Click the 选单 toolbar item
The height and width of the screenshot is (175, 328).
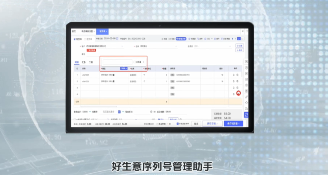(200, 39)
